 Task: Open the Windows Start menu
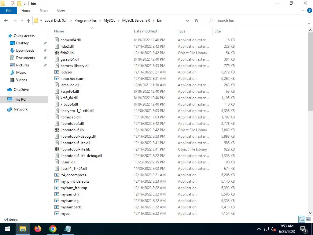7,229
